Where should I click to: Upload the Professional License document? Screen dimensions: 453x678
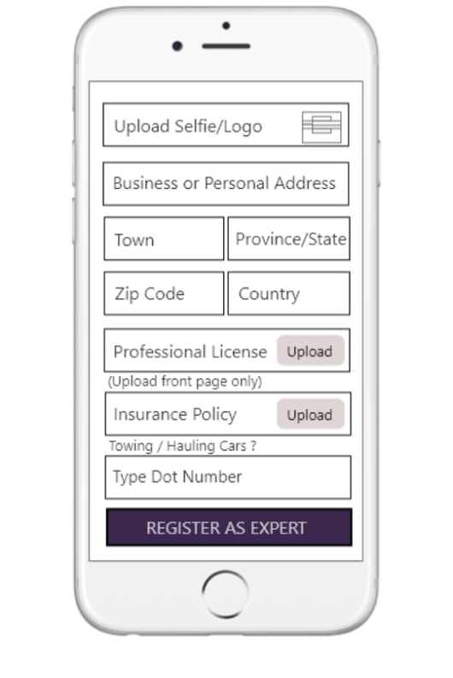[310, 351]
